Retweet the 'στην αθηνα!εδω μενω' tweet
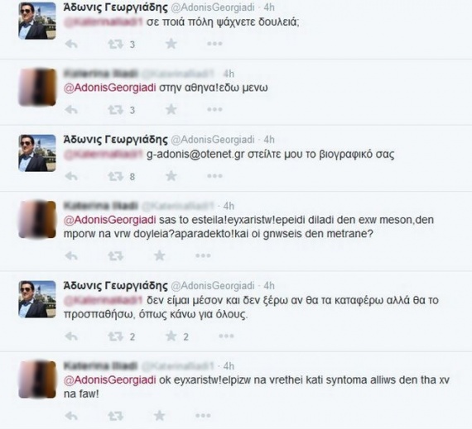 116,110
